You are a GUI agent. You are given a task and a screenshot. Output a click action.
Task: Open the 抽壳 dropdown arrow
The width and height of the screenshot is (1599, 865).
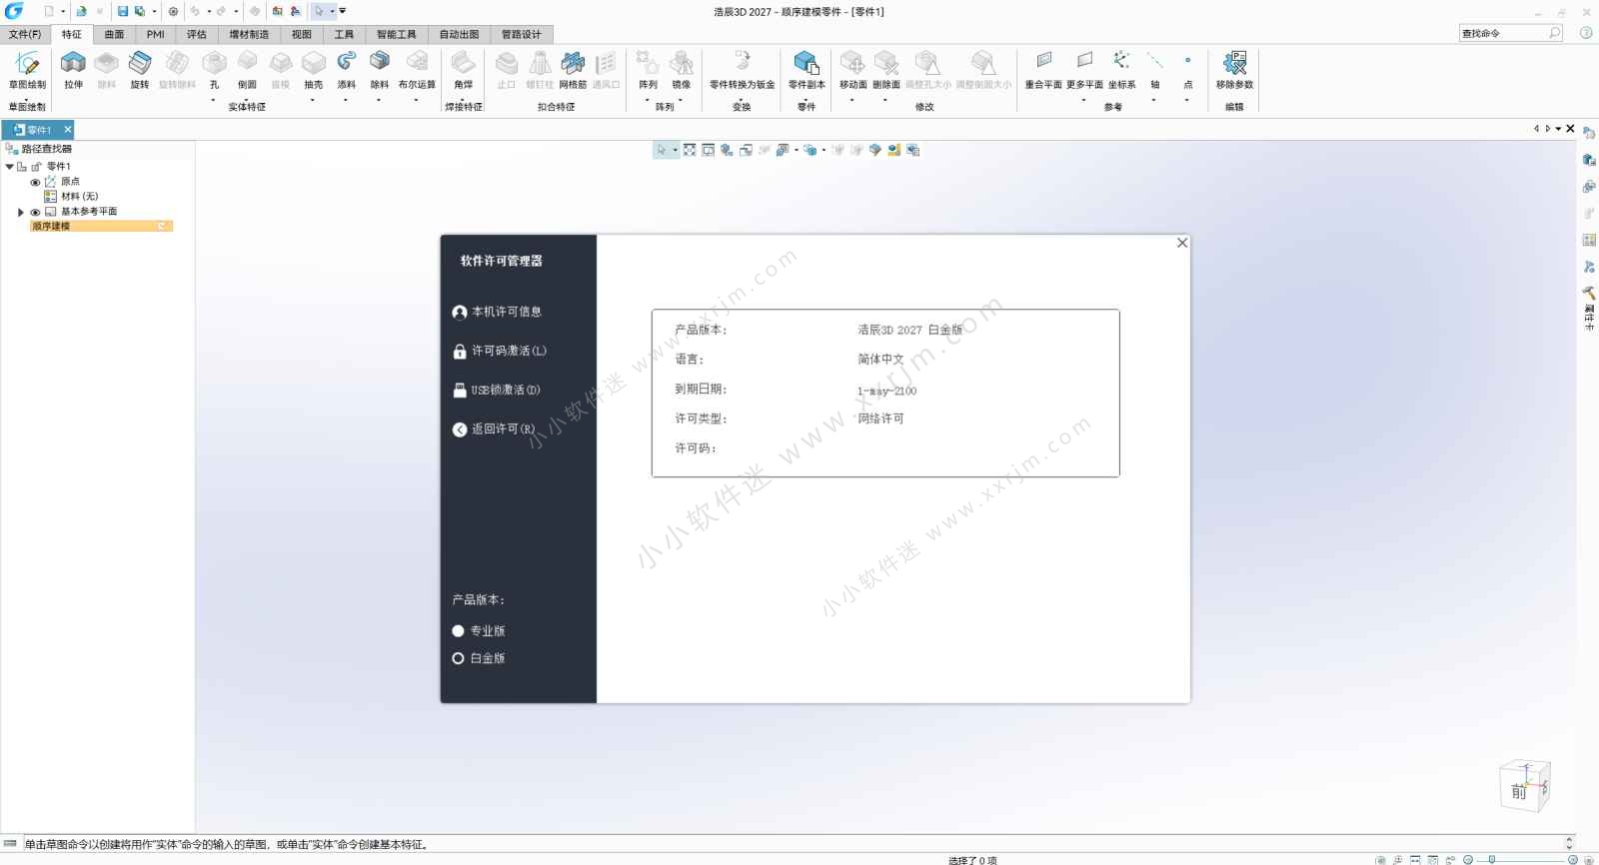(313, 100)
